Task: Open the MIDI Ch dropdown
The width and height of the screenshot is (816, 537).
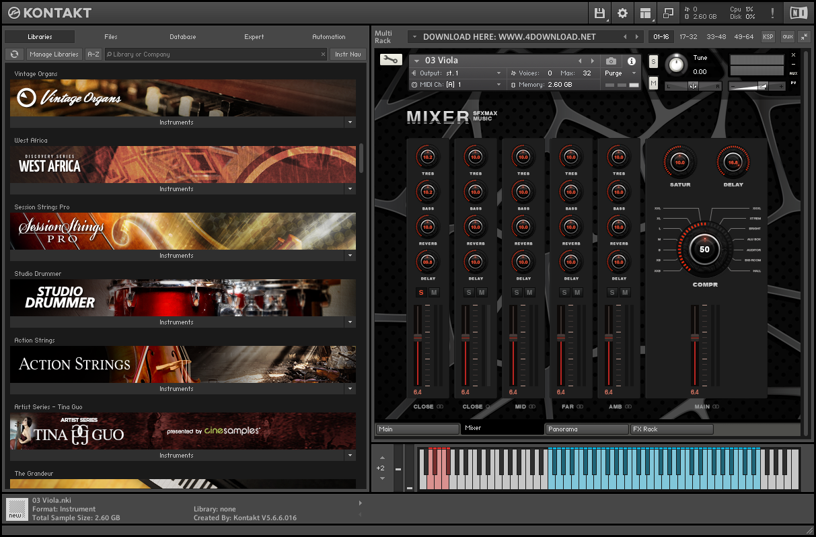Action: coord(457,84)
